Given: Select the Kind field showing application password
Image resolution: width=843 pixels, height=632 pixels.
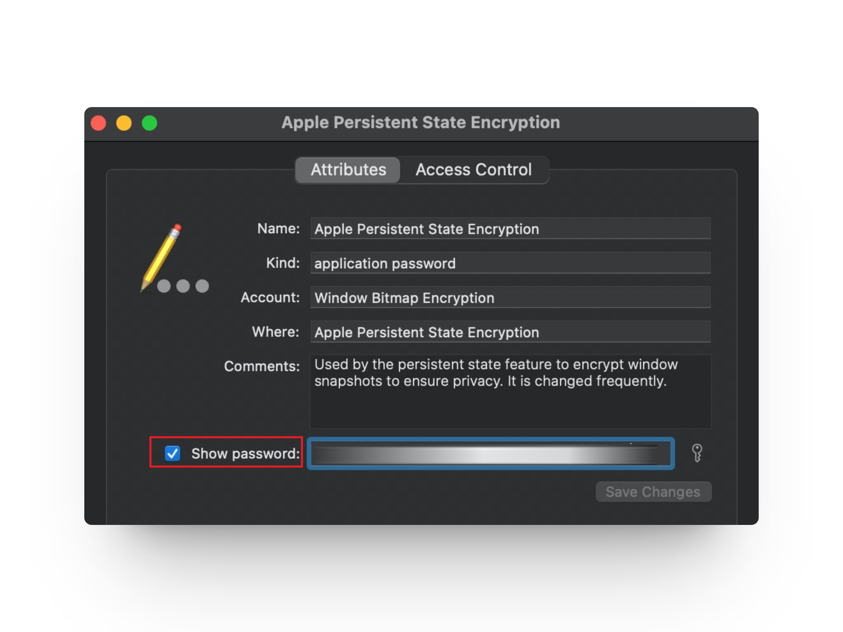Looking at the screenshot, I should [x=509, y=263].
